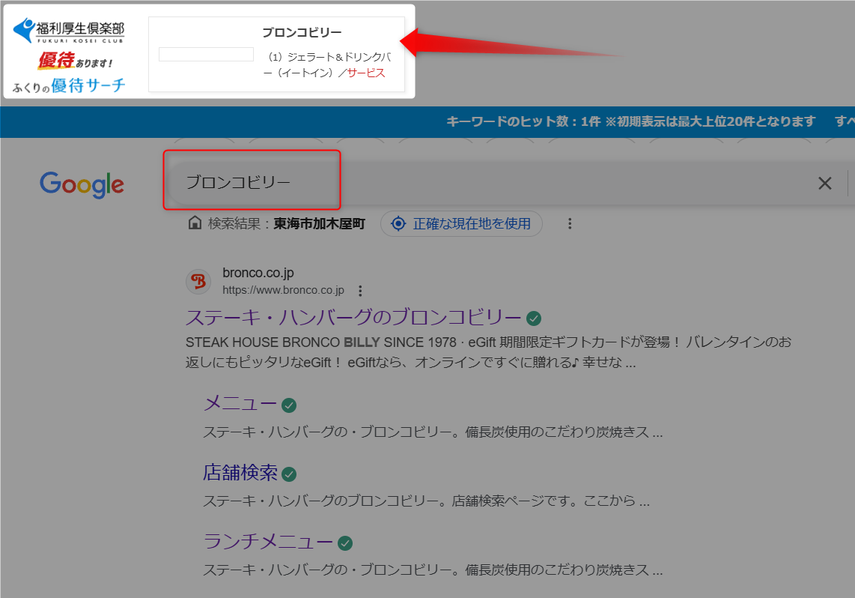The width and height of the screenshot is (855, 598).
Task: Click the home icon beside 検索結果
Action: 195,223
